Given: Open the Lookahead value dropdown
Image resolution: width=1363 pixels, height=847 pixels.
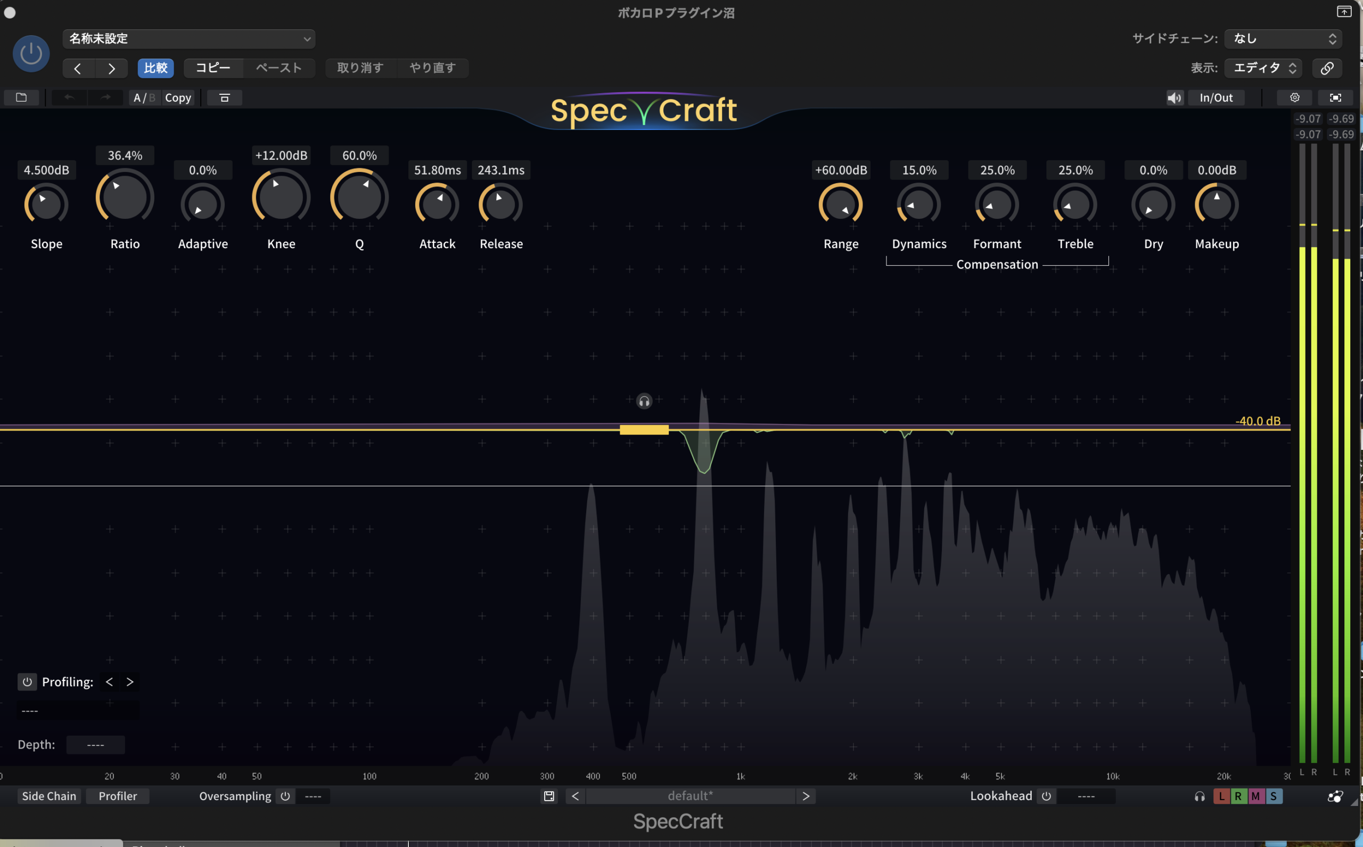Looking at the screenshot, I should [1086, 796].
